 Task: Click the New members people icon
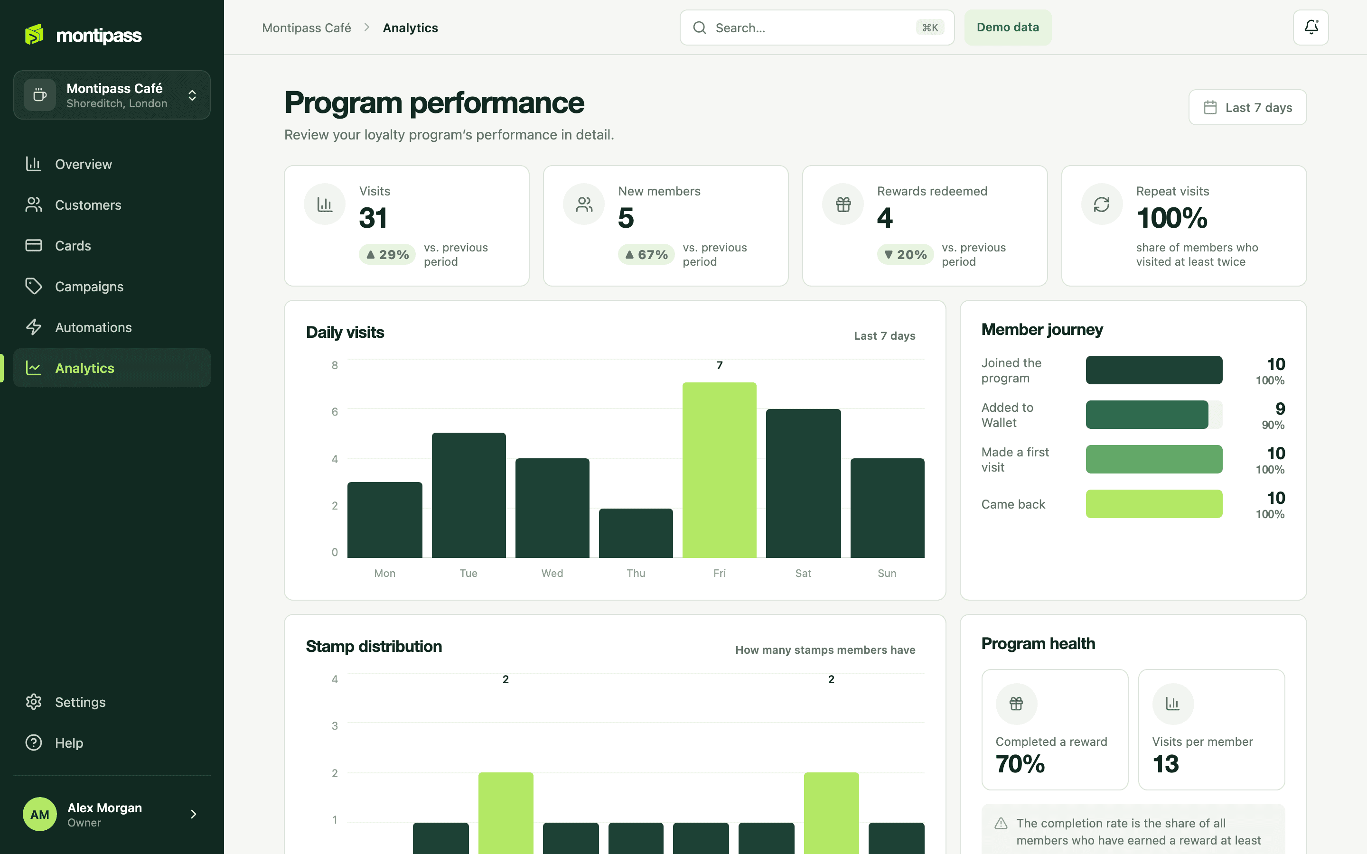584,204
